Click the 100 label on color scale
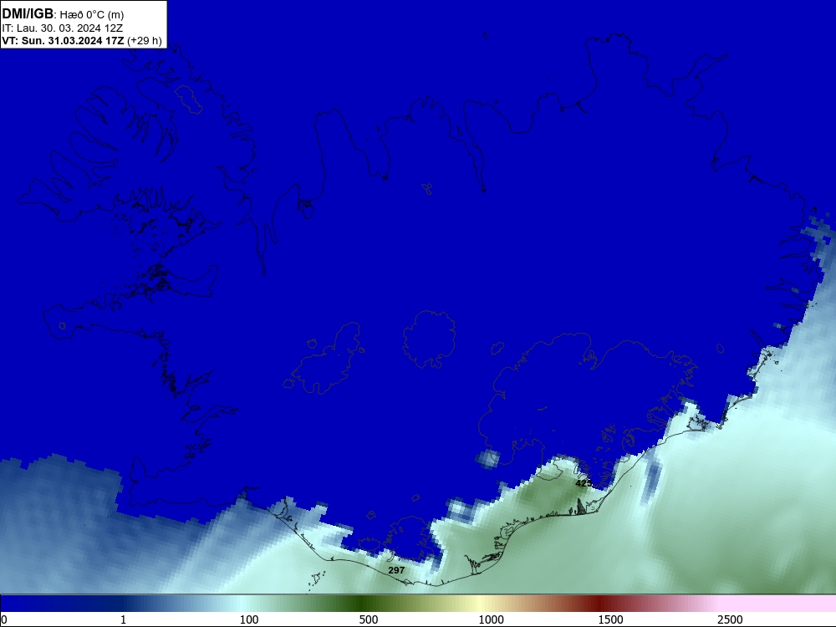This screenshot has height=627, width=836. 249,619
